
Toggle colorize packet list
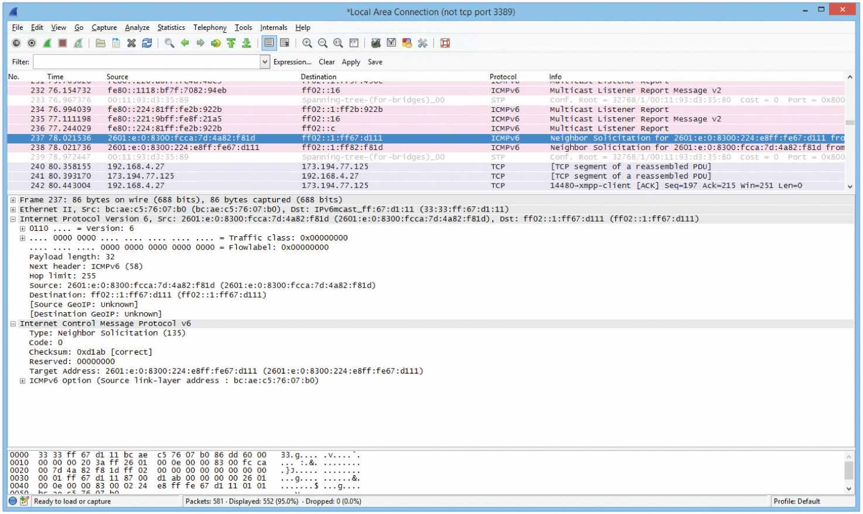(269, 43)
